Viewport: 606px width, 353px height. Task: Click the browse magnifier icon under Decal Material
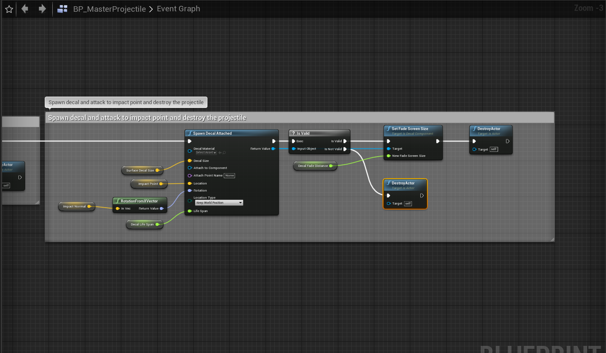pos(224,153)
